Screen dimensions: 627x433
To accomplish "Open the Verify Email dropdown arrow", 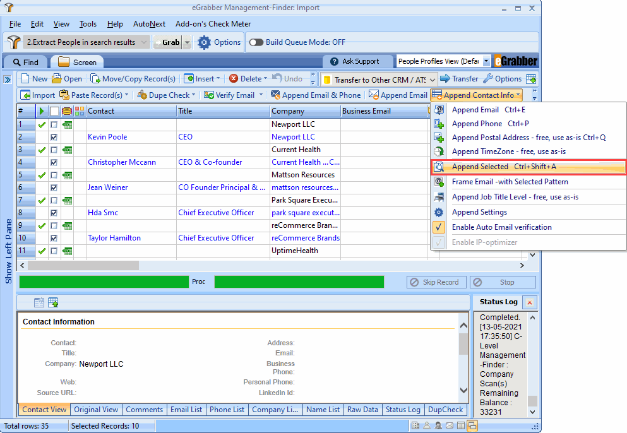I will click(x=261, y=95).
